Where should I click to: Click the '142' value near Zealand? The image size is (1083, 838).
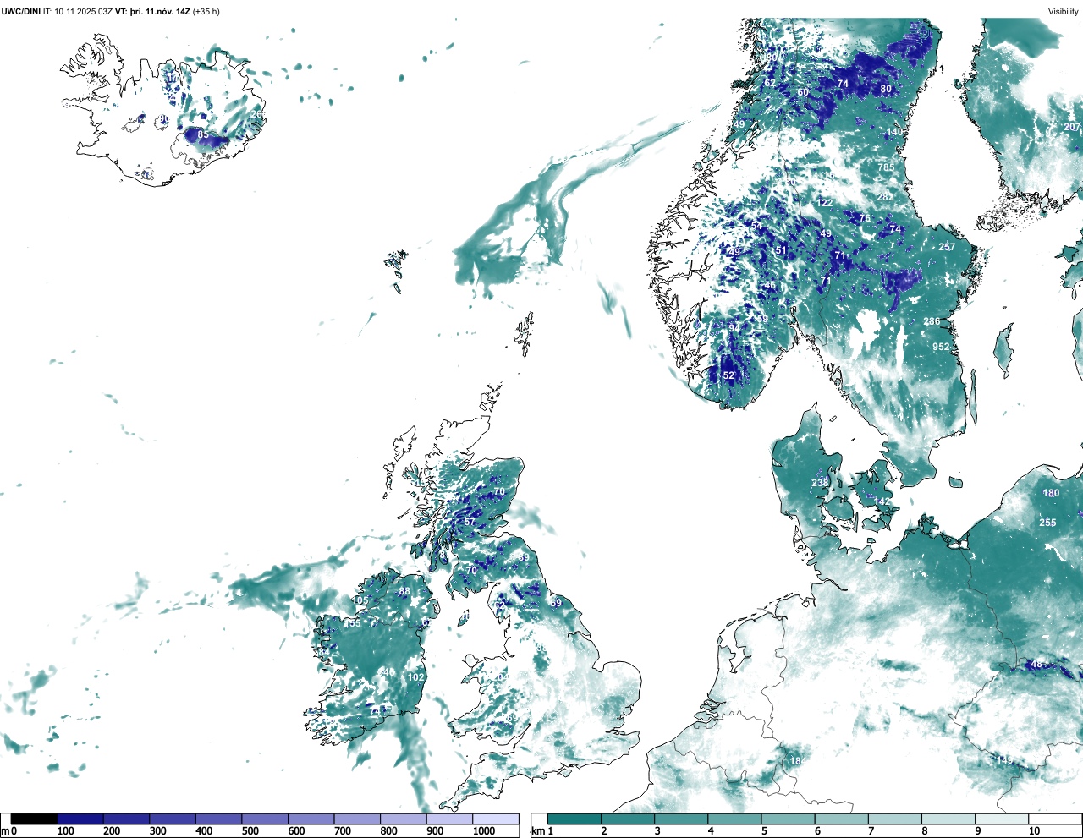pyautogui.click(x=882, y=501)
